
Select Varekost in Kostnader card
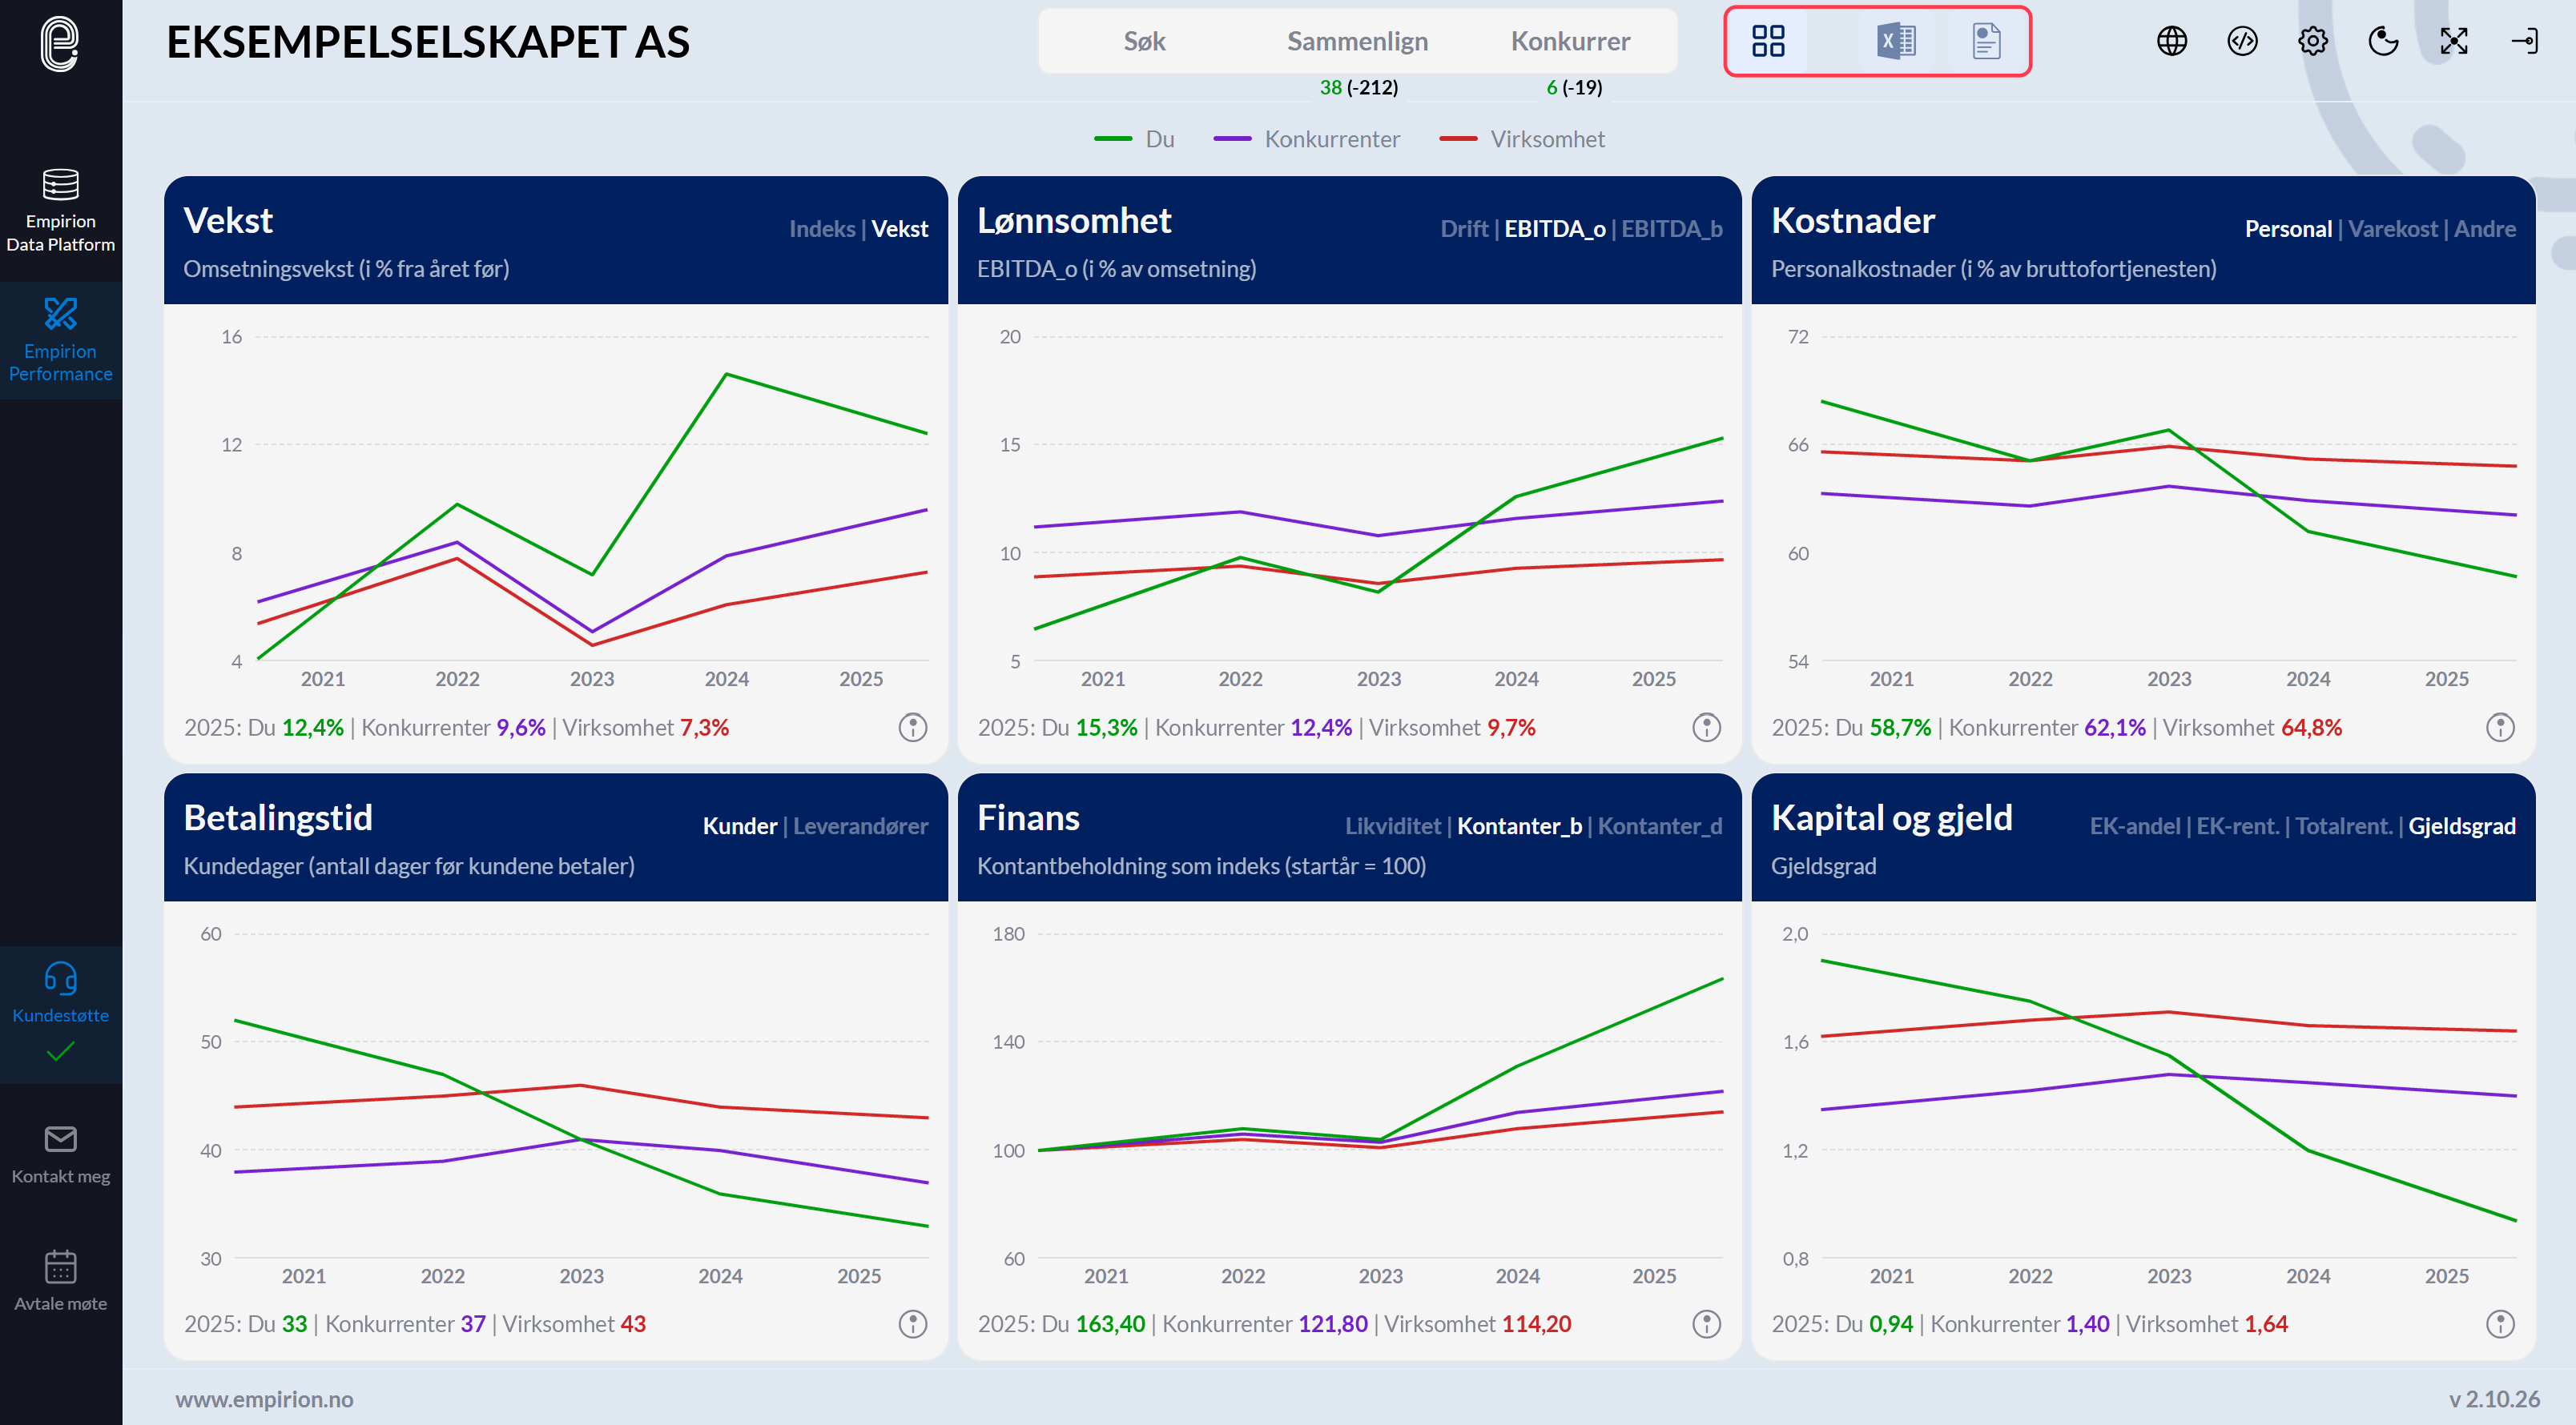tap(2392, 229)
